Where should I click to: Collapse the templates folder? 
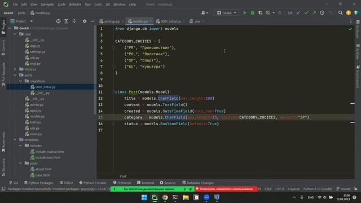pos(15,140)
